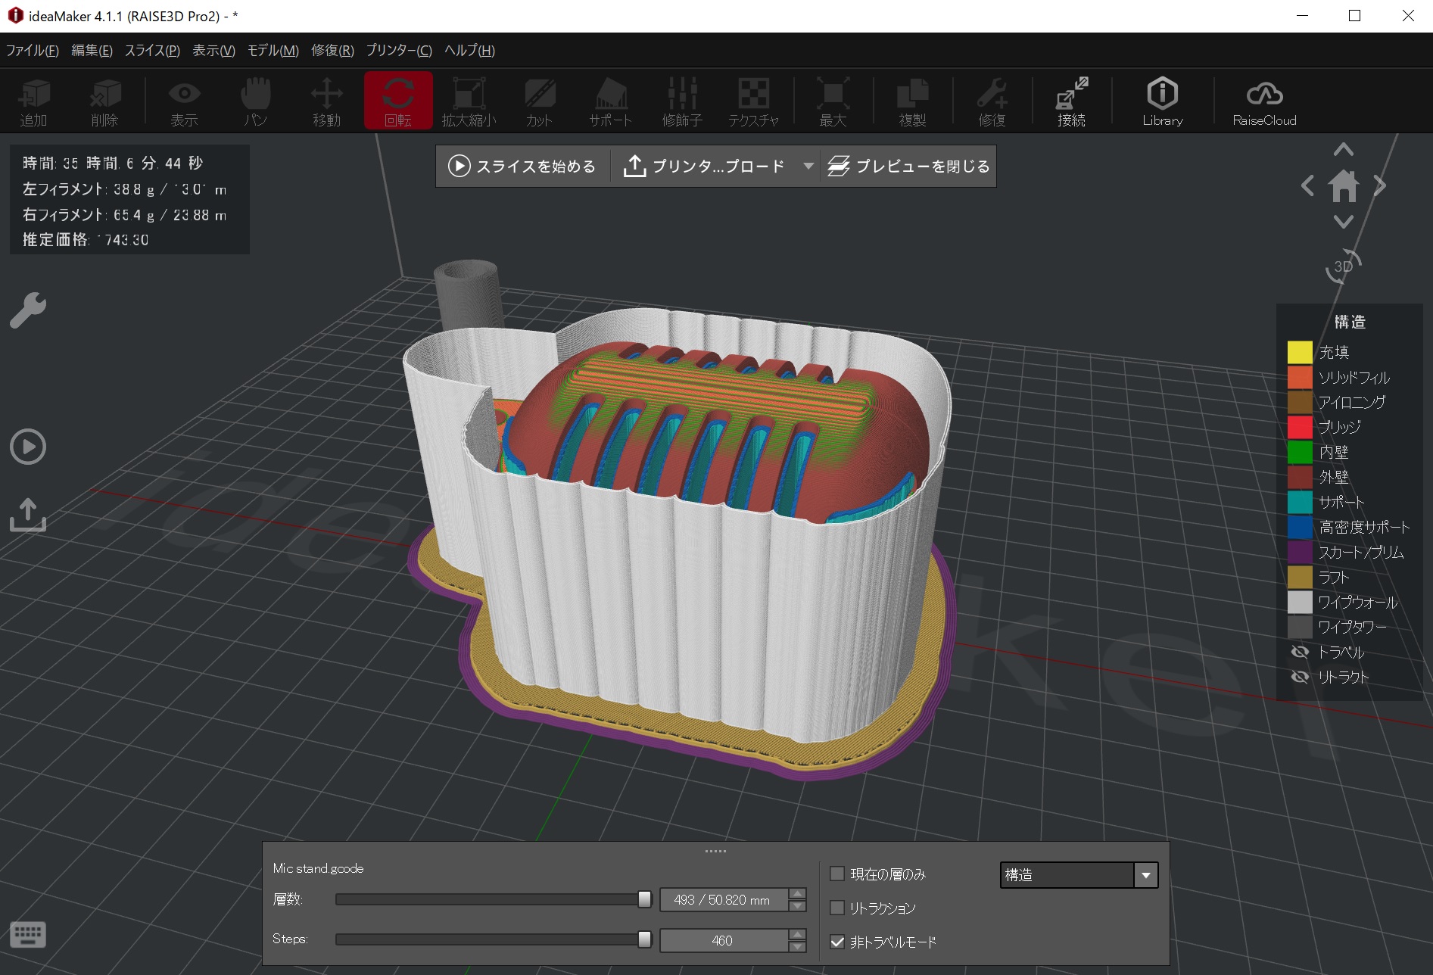Screen dimensions: 1433x975
Task: Click プレビューを閉じる button
Action: pos(909,166)
